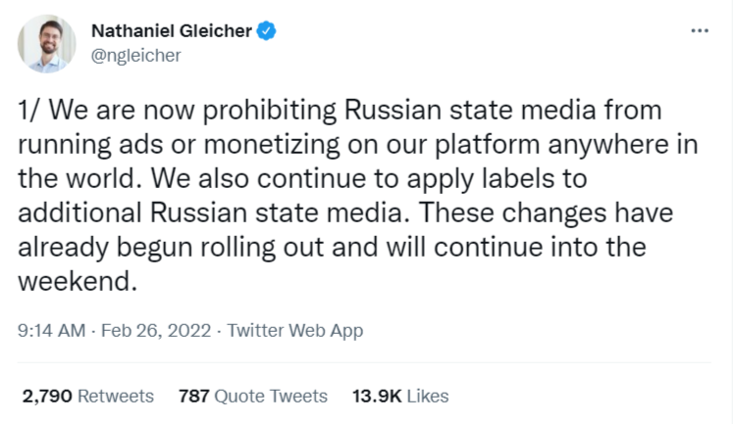733x424 pixels.
Task: Click the Nathaniel Gleicher display name
Action: 173,31
